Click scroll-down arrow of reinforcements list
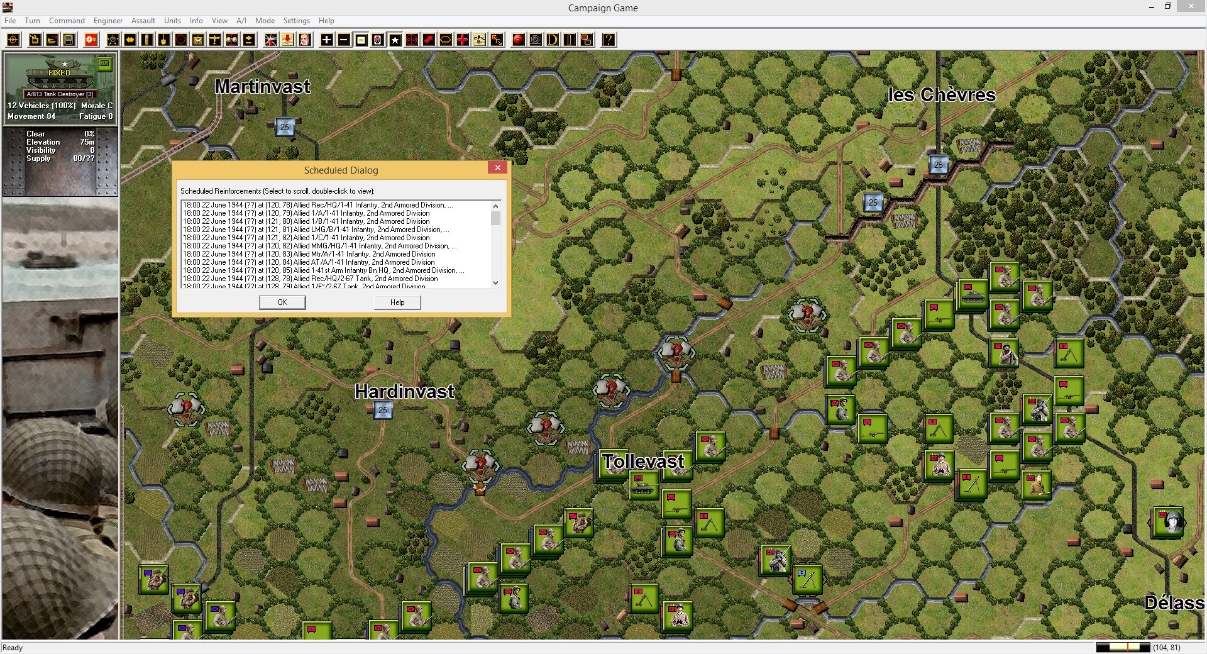 pyautogui.click(x=495, y=283)
